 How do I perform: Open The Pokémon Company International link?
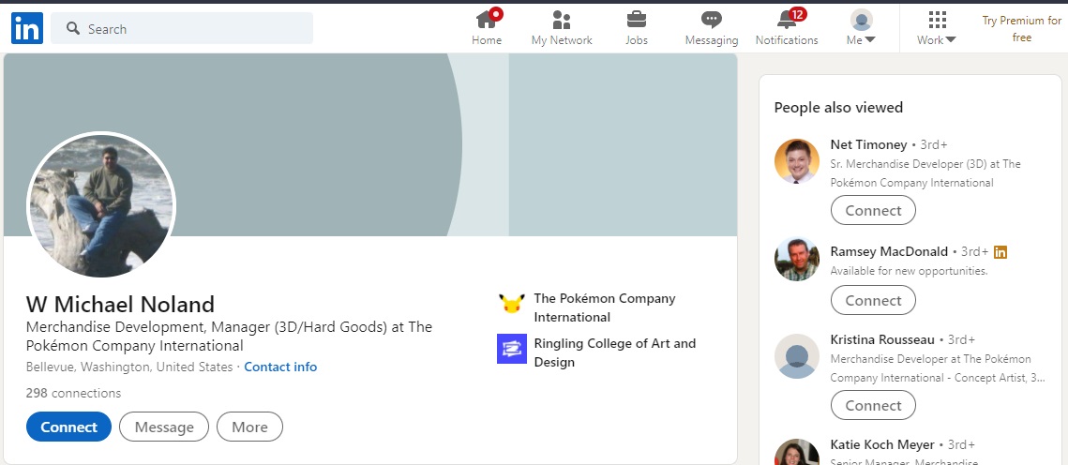pos(605,307)
